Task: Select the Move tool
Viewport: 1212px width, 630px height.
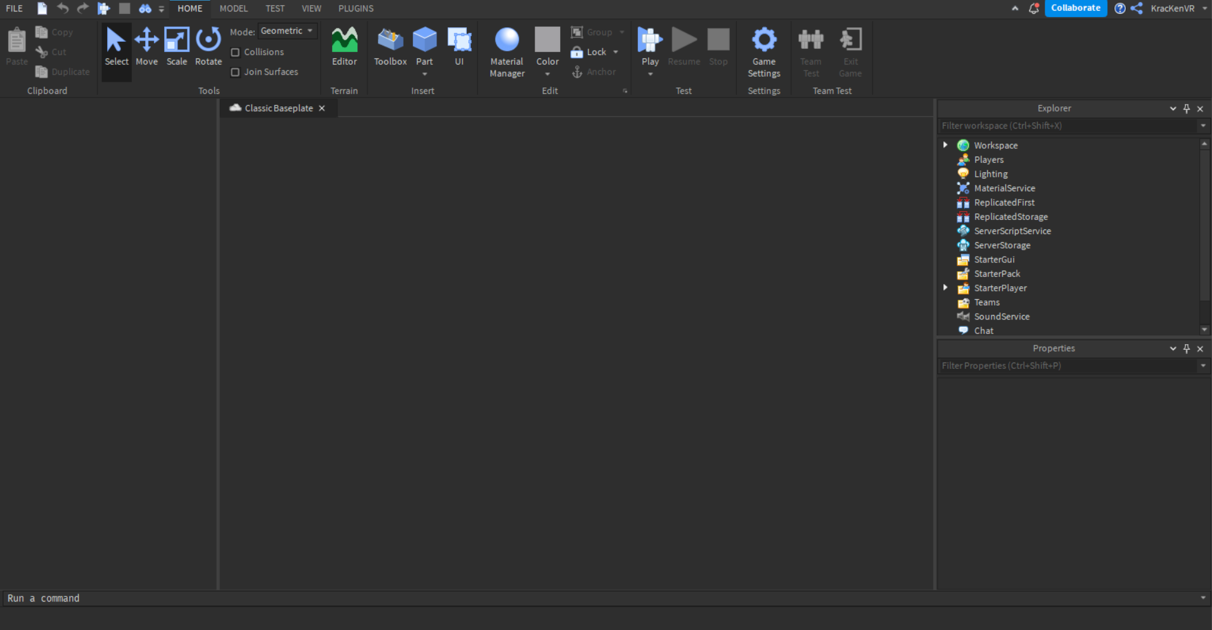Action: click(x=146, y=46)
